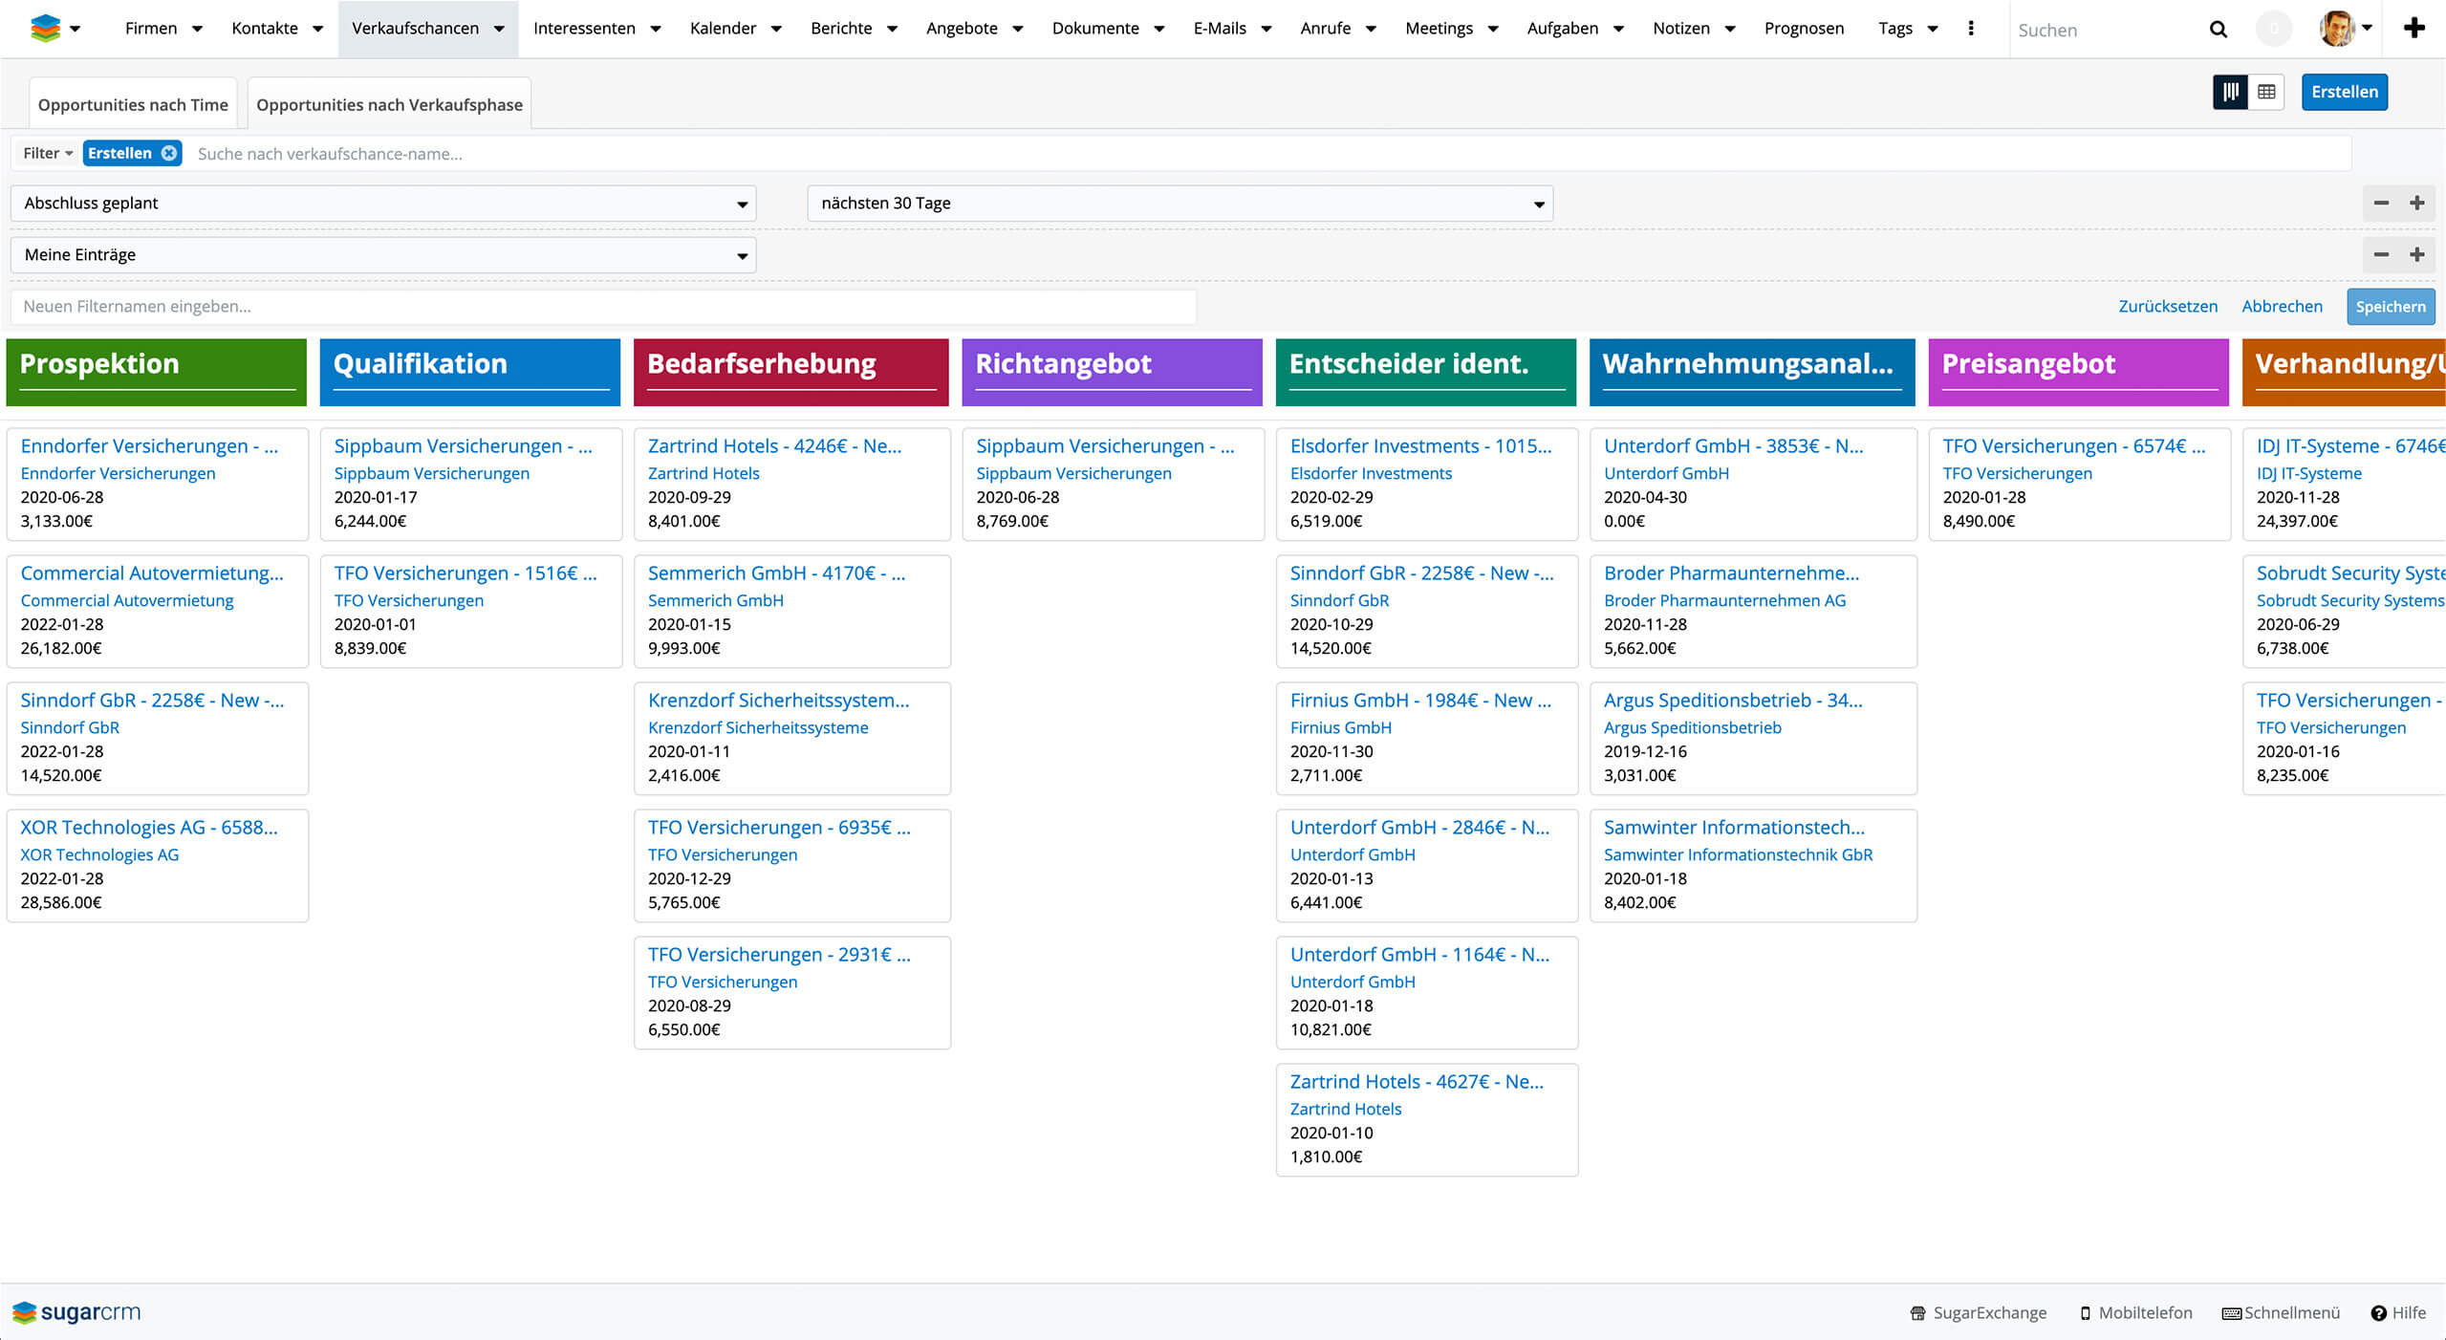Switch to Opportunities nach Time tab

133,104
